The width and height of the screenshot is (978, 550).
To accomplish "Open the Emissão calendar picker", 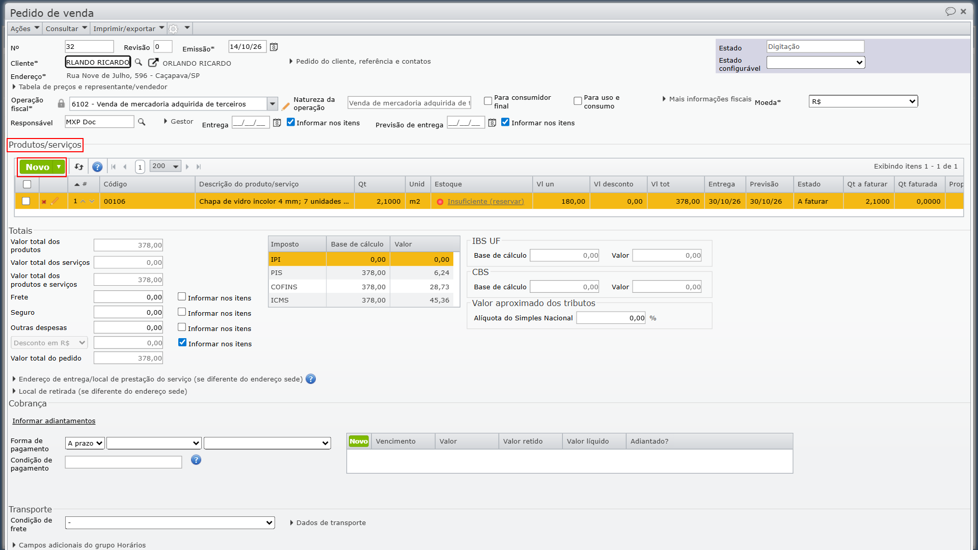I will [274, 47].
